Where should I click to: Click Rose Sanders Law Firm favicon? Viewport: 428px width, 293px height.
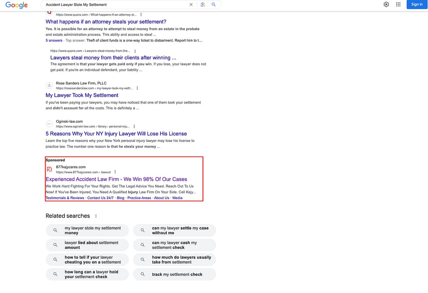point(49,86)
